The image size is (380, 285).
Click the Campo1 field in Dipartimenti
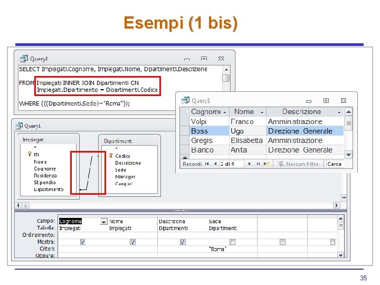click(124, 184)
